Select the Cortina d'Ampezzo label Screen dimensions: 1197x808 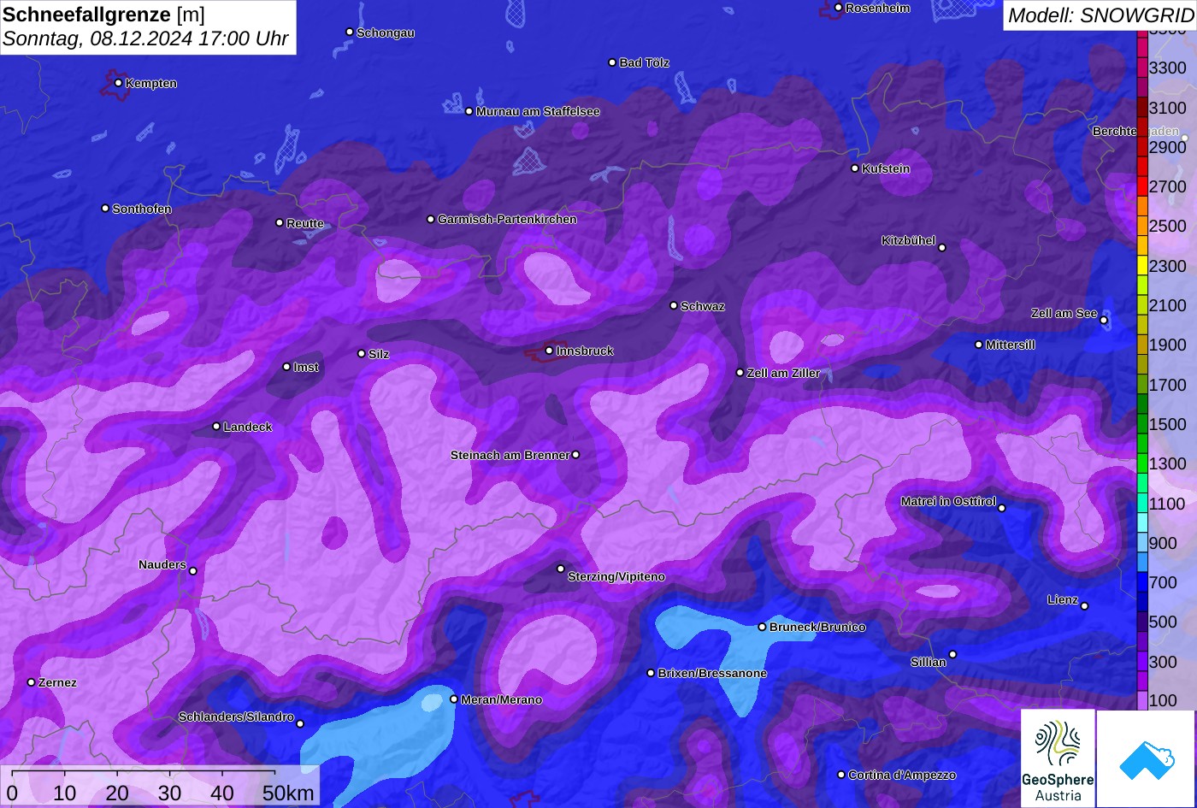click(902, 775)
